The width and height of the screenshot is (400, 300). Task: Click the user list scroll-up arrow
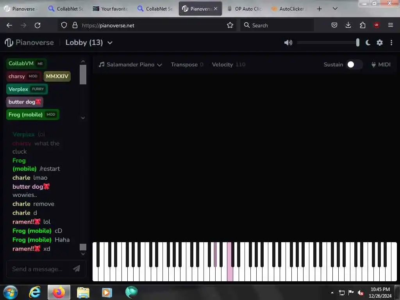tap(83, 61)
